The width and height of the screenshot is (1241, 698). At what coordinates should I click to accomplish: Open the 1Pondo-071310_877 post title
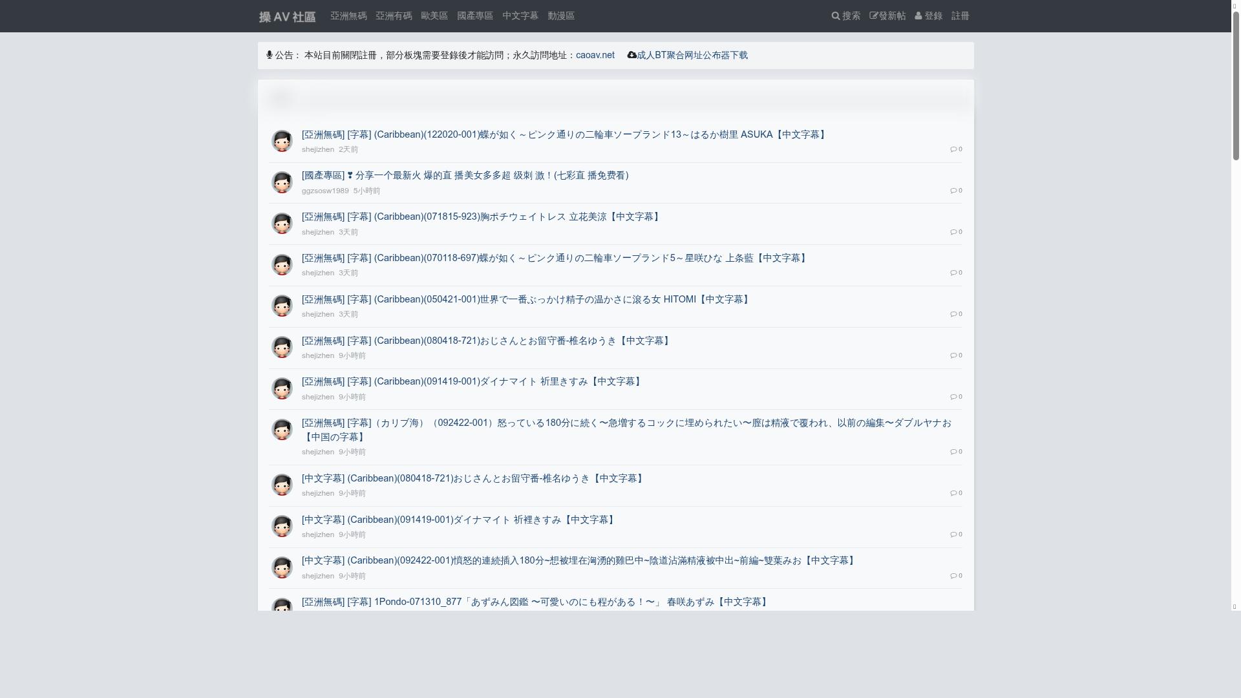(x=535, y=602)
